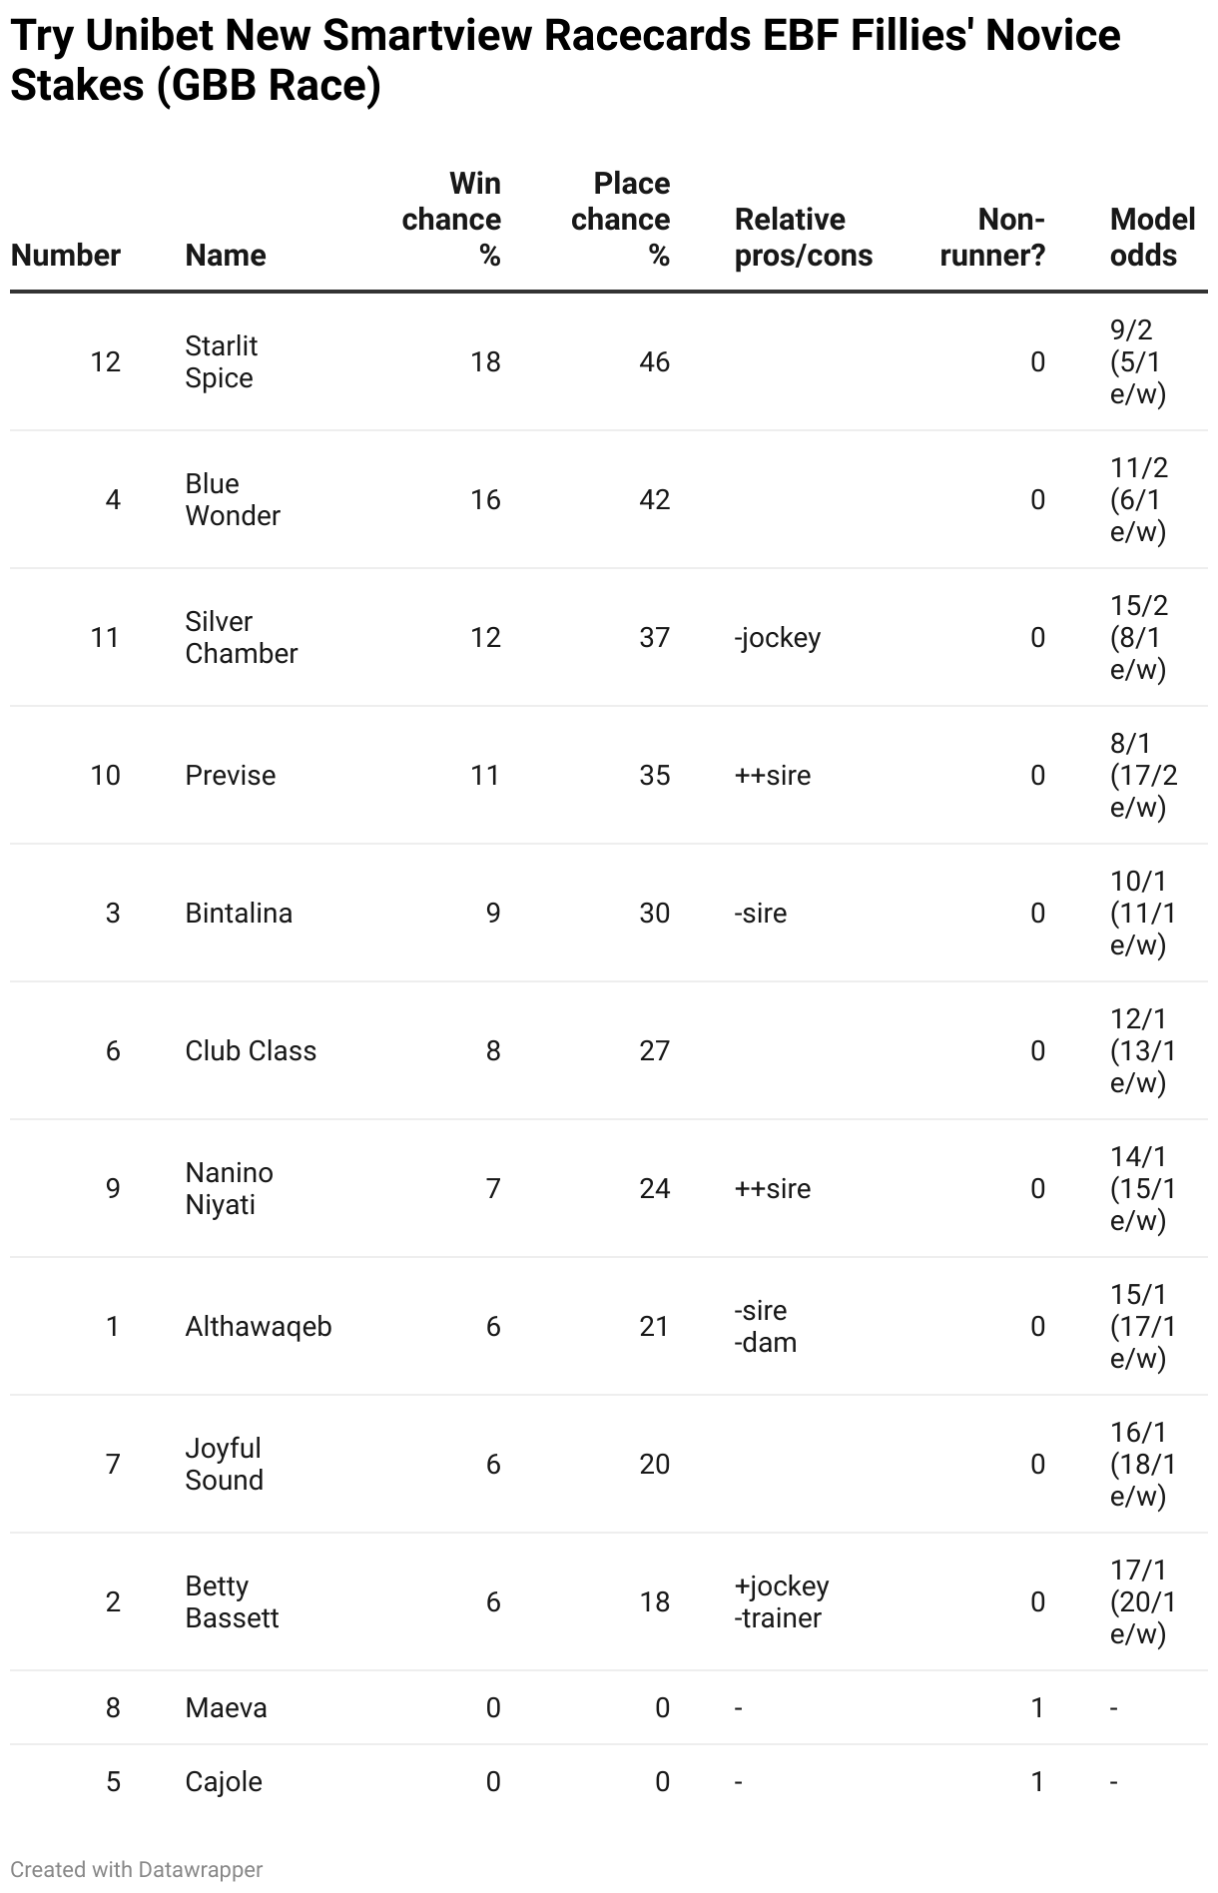Select the Bintalina horse name
Image resolution: width=1218 pixels, height=1893 pixels.
coord(239,913)
